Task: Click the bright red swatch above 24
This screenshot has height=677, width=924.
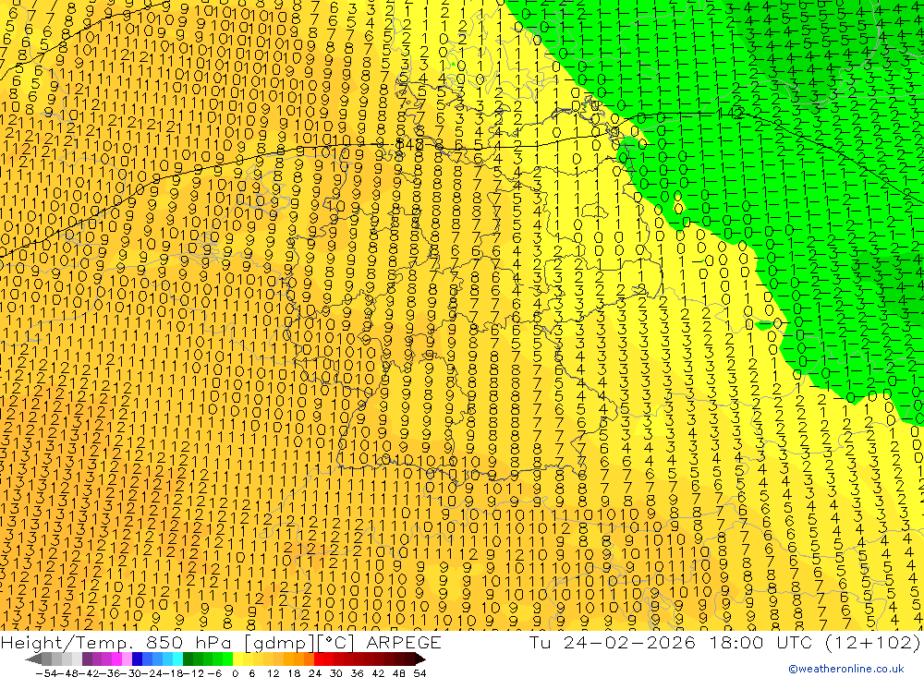Action: 318,659
